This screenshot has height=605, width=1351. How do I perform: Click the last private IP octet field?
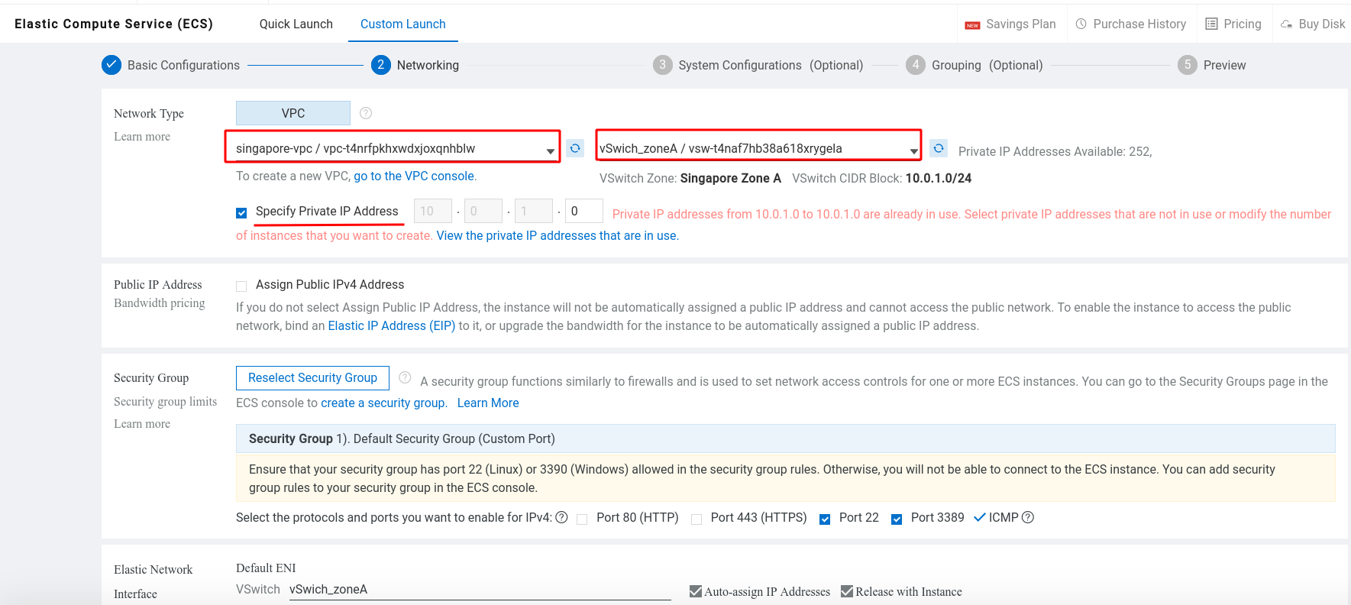pos(583,211)
